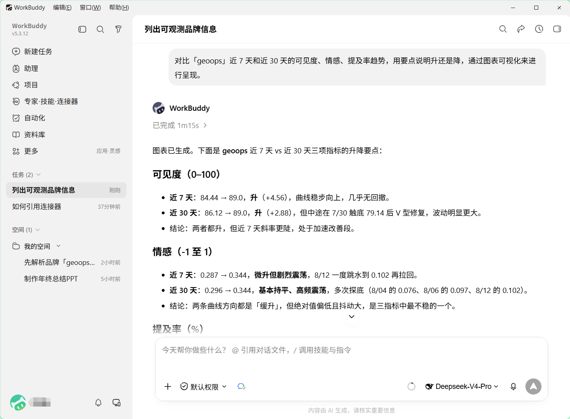Open notifications bell icon
The width and height of the screenshot is (570, 419).
point(98,403)
